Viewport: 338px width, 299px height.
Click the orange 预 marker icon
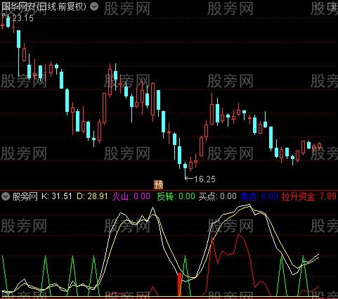[x=158, y=185]
